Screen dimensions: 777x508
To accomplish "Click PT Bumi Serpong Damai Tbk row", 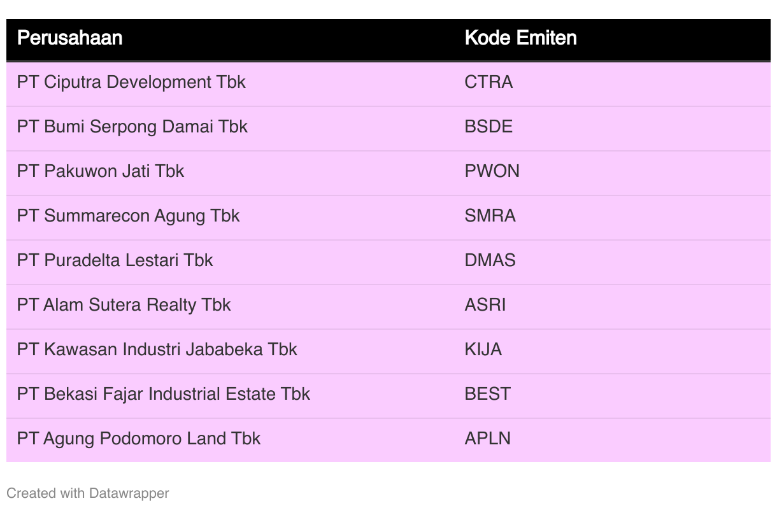I will point(388,127).
